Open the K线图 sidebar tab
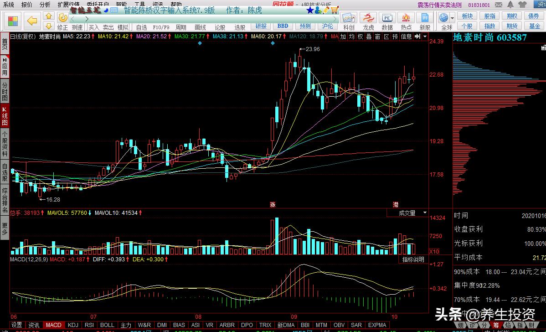The image size is (546, 332). click(5, 116)
